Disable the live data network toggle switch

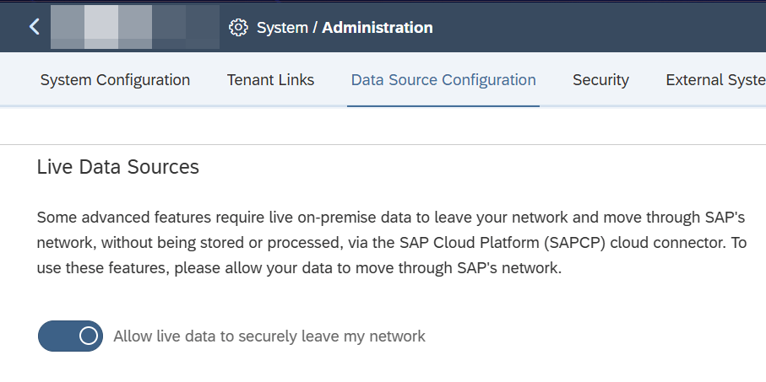(70, 336)
